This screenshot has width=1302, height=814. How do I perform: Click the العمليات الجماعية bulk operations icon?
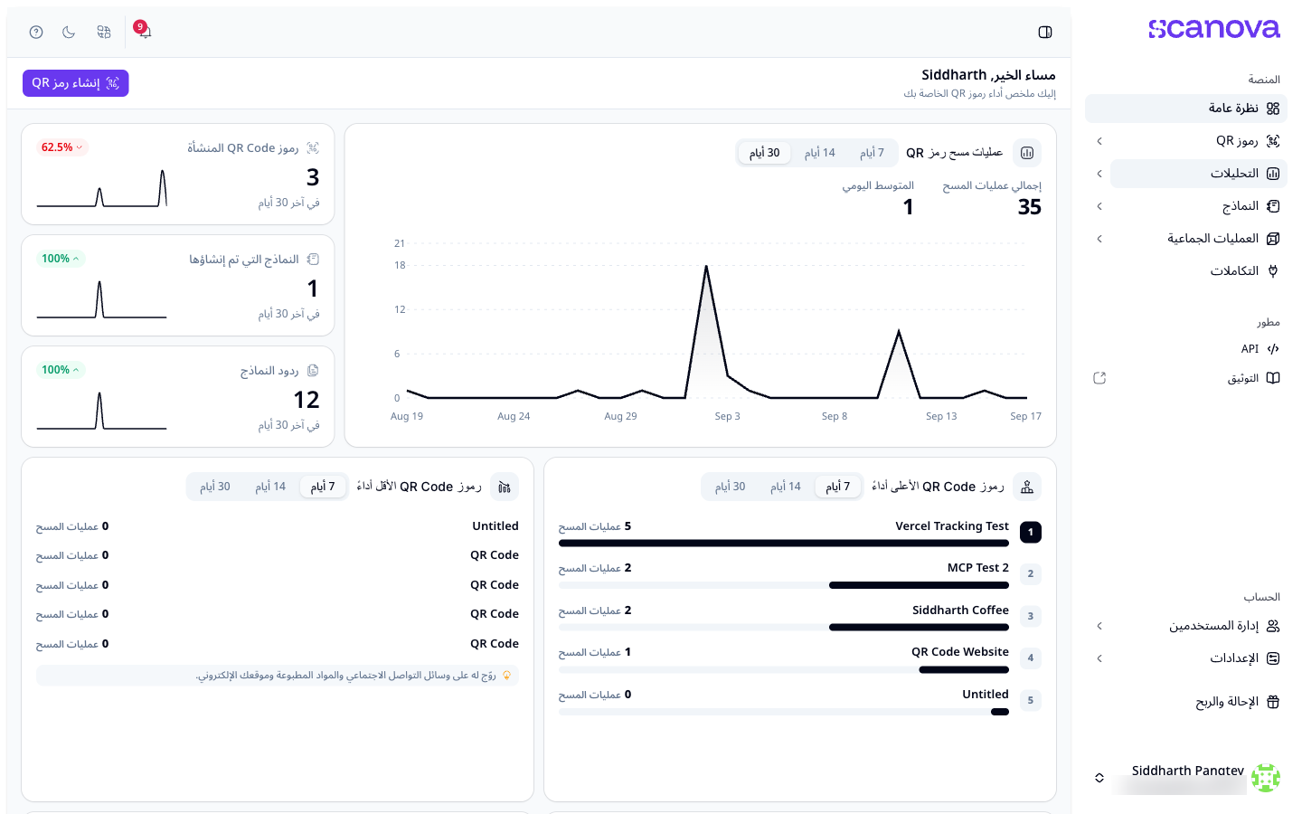coord(1273,239)
